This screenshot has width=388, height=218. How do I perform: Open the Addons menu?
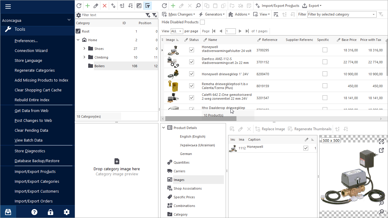239,14
